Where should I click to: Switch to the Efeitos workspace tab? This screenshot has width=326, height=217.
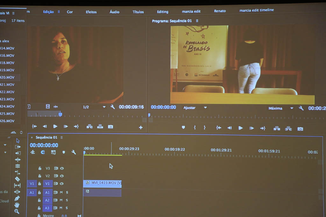pos(91,12)
